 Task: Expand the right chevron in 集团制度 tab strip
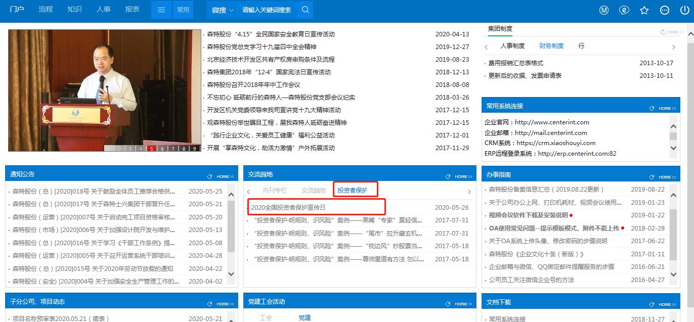click(x=673, y=46)
